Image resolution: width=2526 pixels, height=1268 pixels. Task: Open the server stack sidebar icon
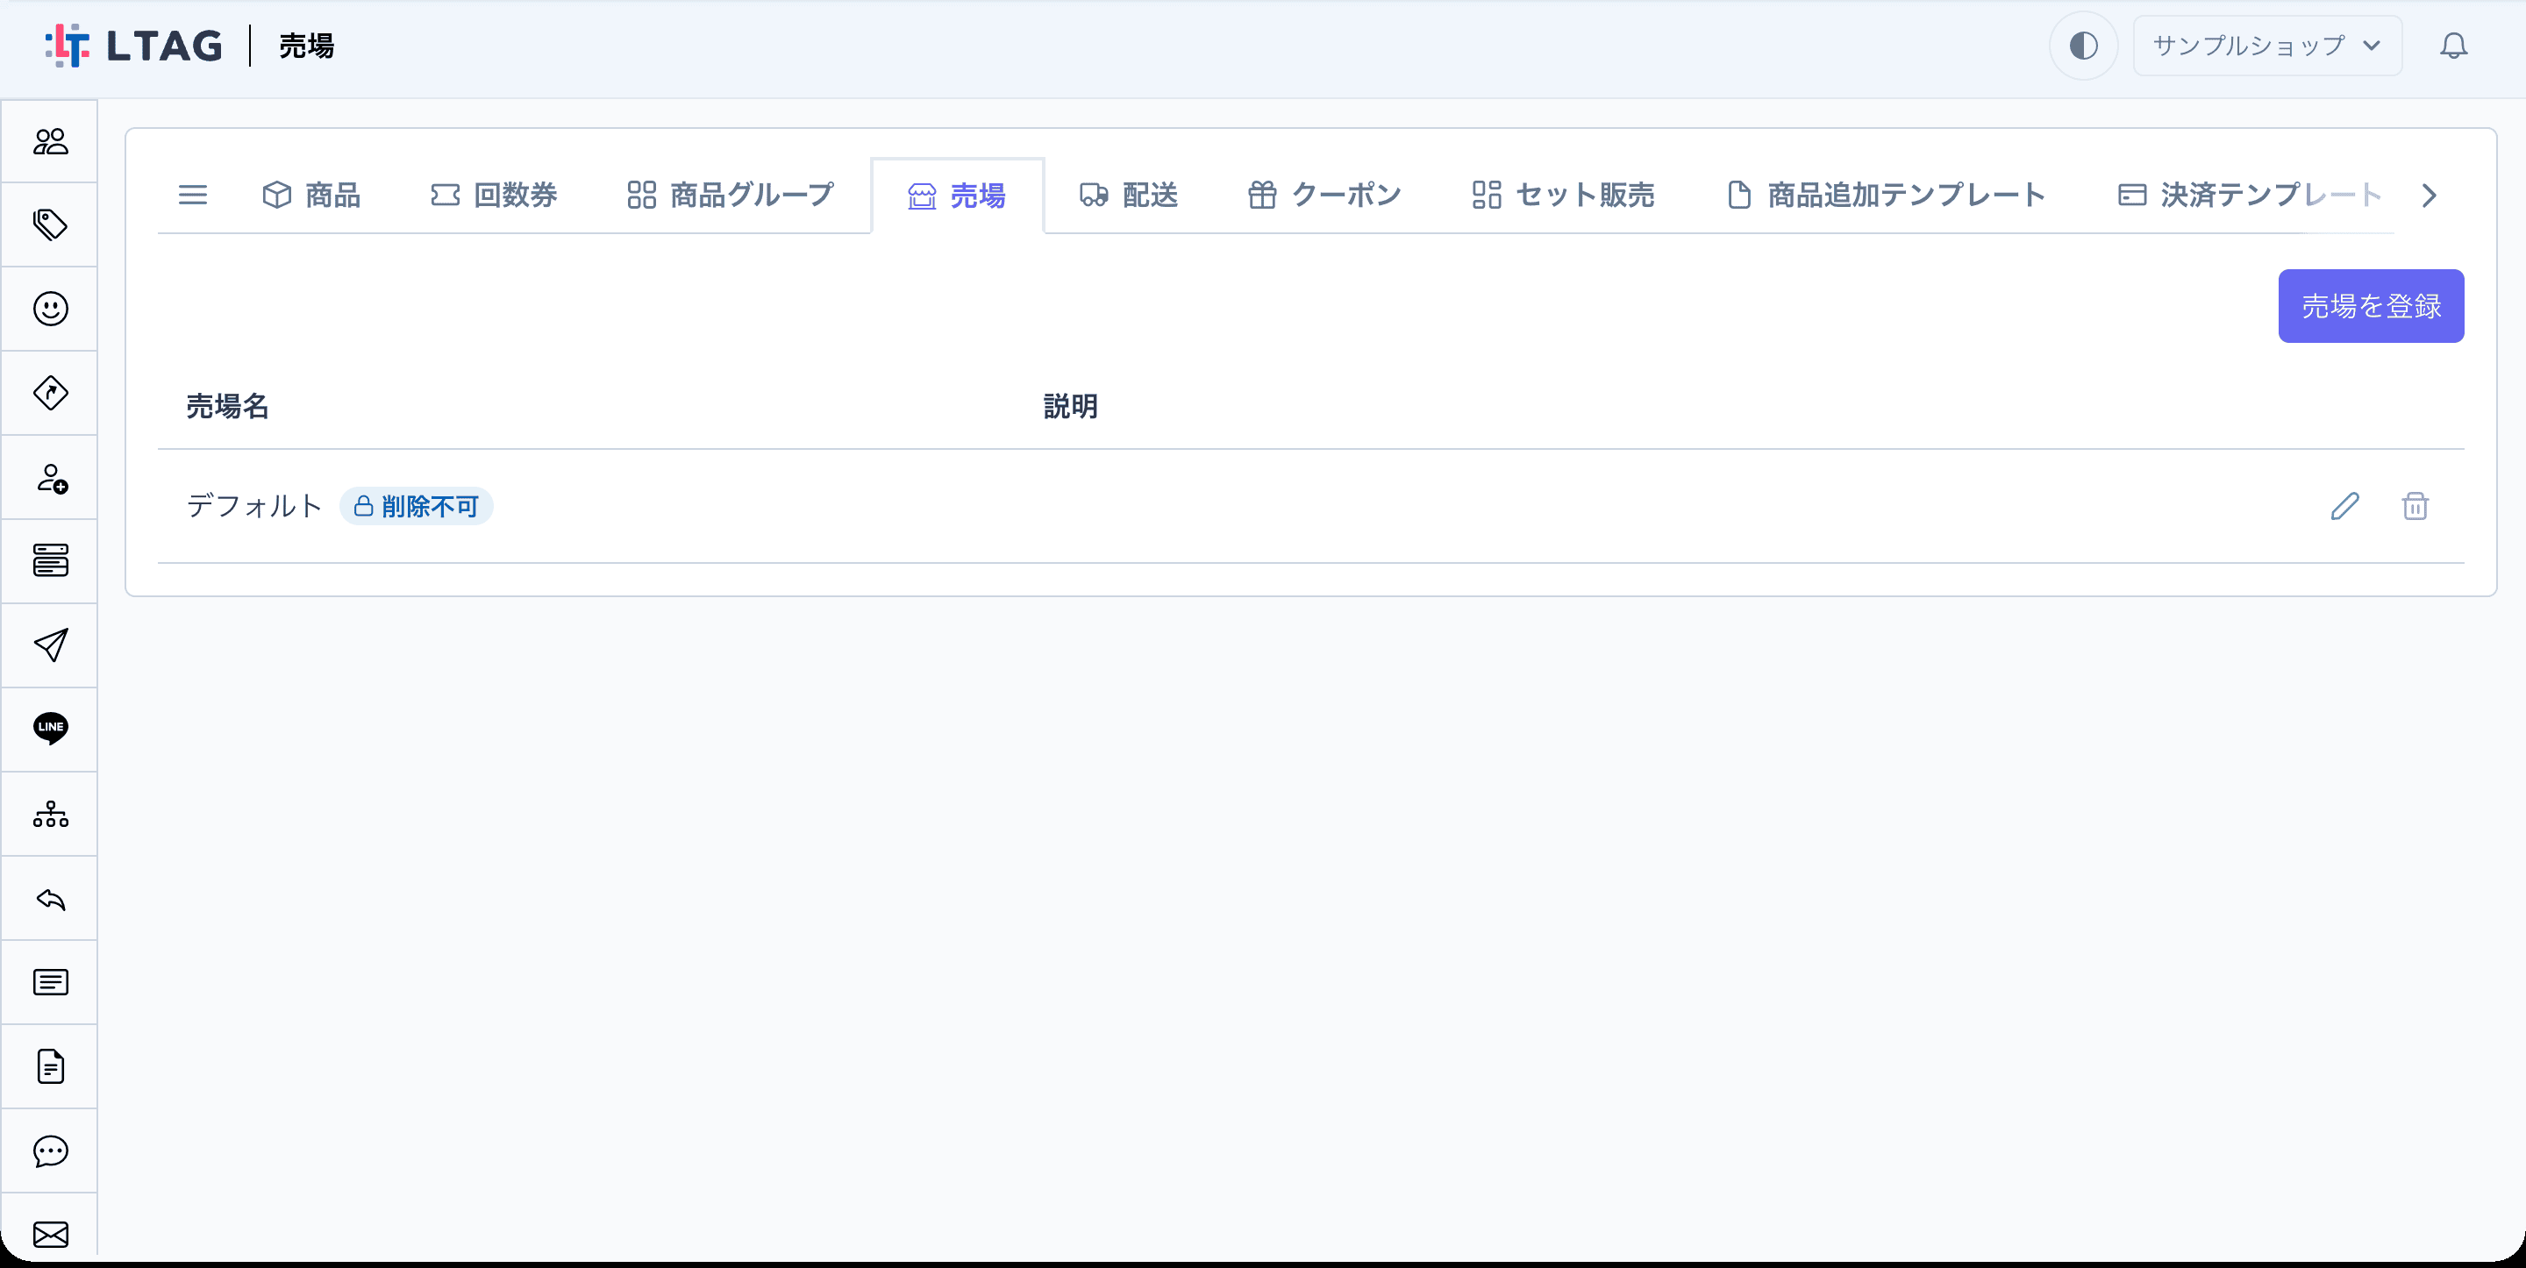pyautogui.click(x=50, y=561)
